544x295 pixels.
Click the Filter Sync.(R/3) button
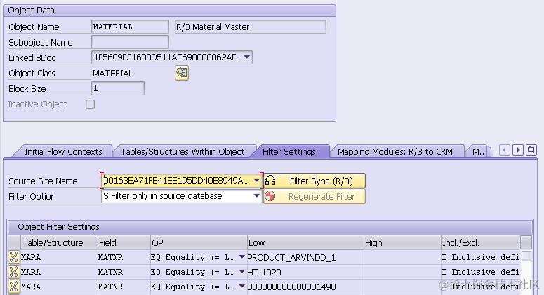click(314, 181)
